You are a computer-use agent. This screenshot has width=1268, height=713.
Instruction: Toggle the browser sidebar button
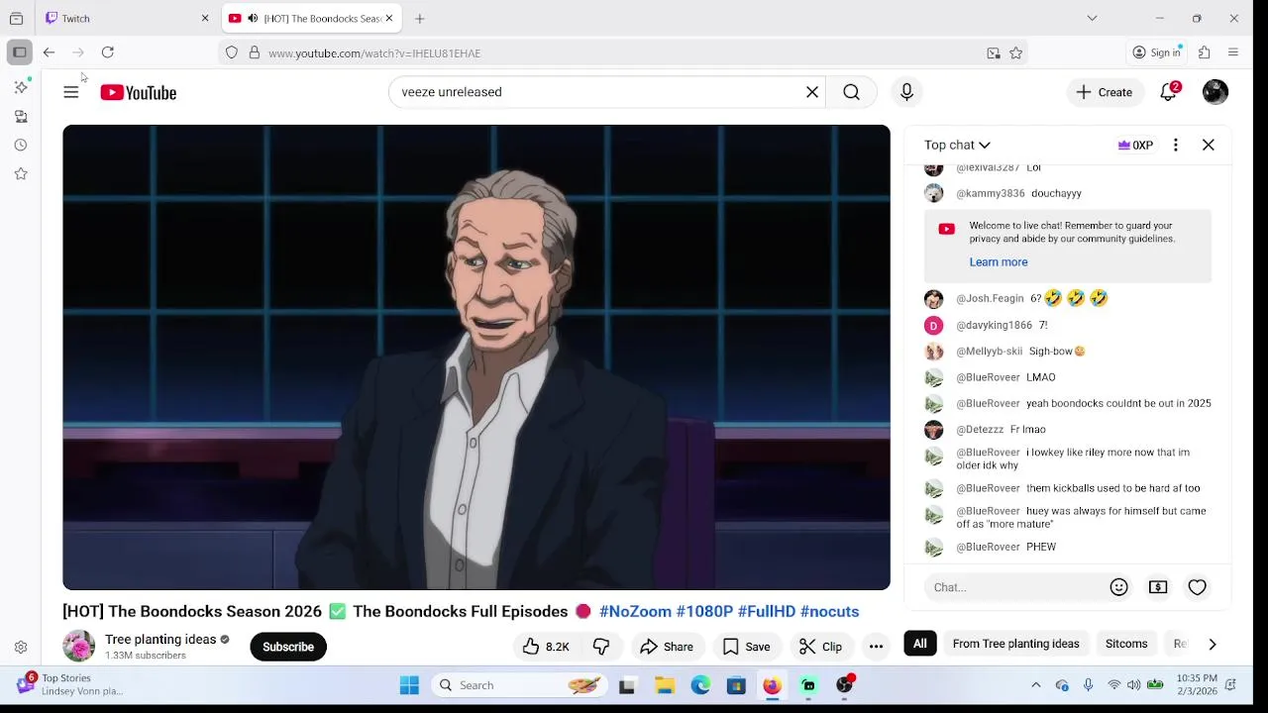pos(20,52)
